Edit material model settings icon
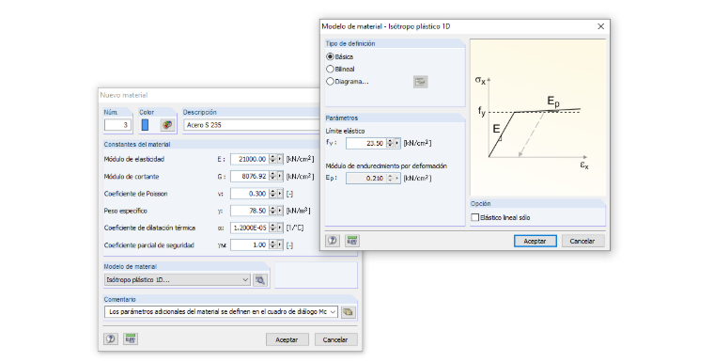The image size is (714, 362). click(260, 280)
